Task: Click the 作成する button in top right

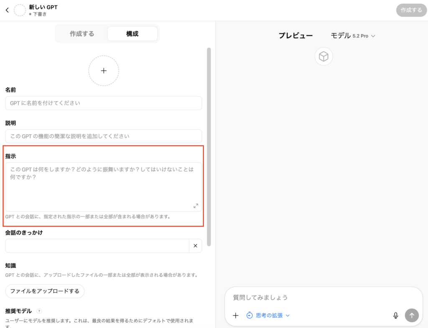Action: (x=411, y=10)
